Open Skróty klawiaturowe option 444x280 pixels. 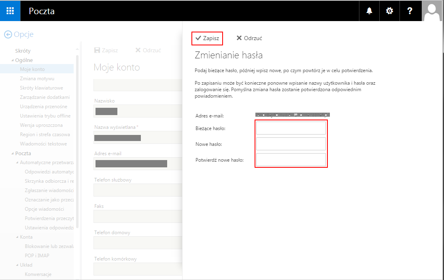point(41,88)
